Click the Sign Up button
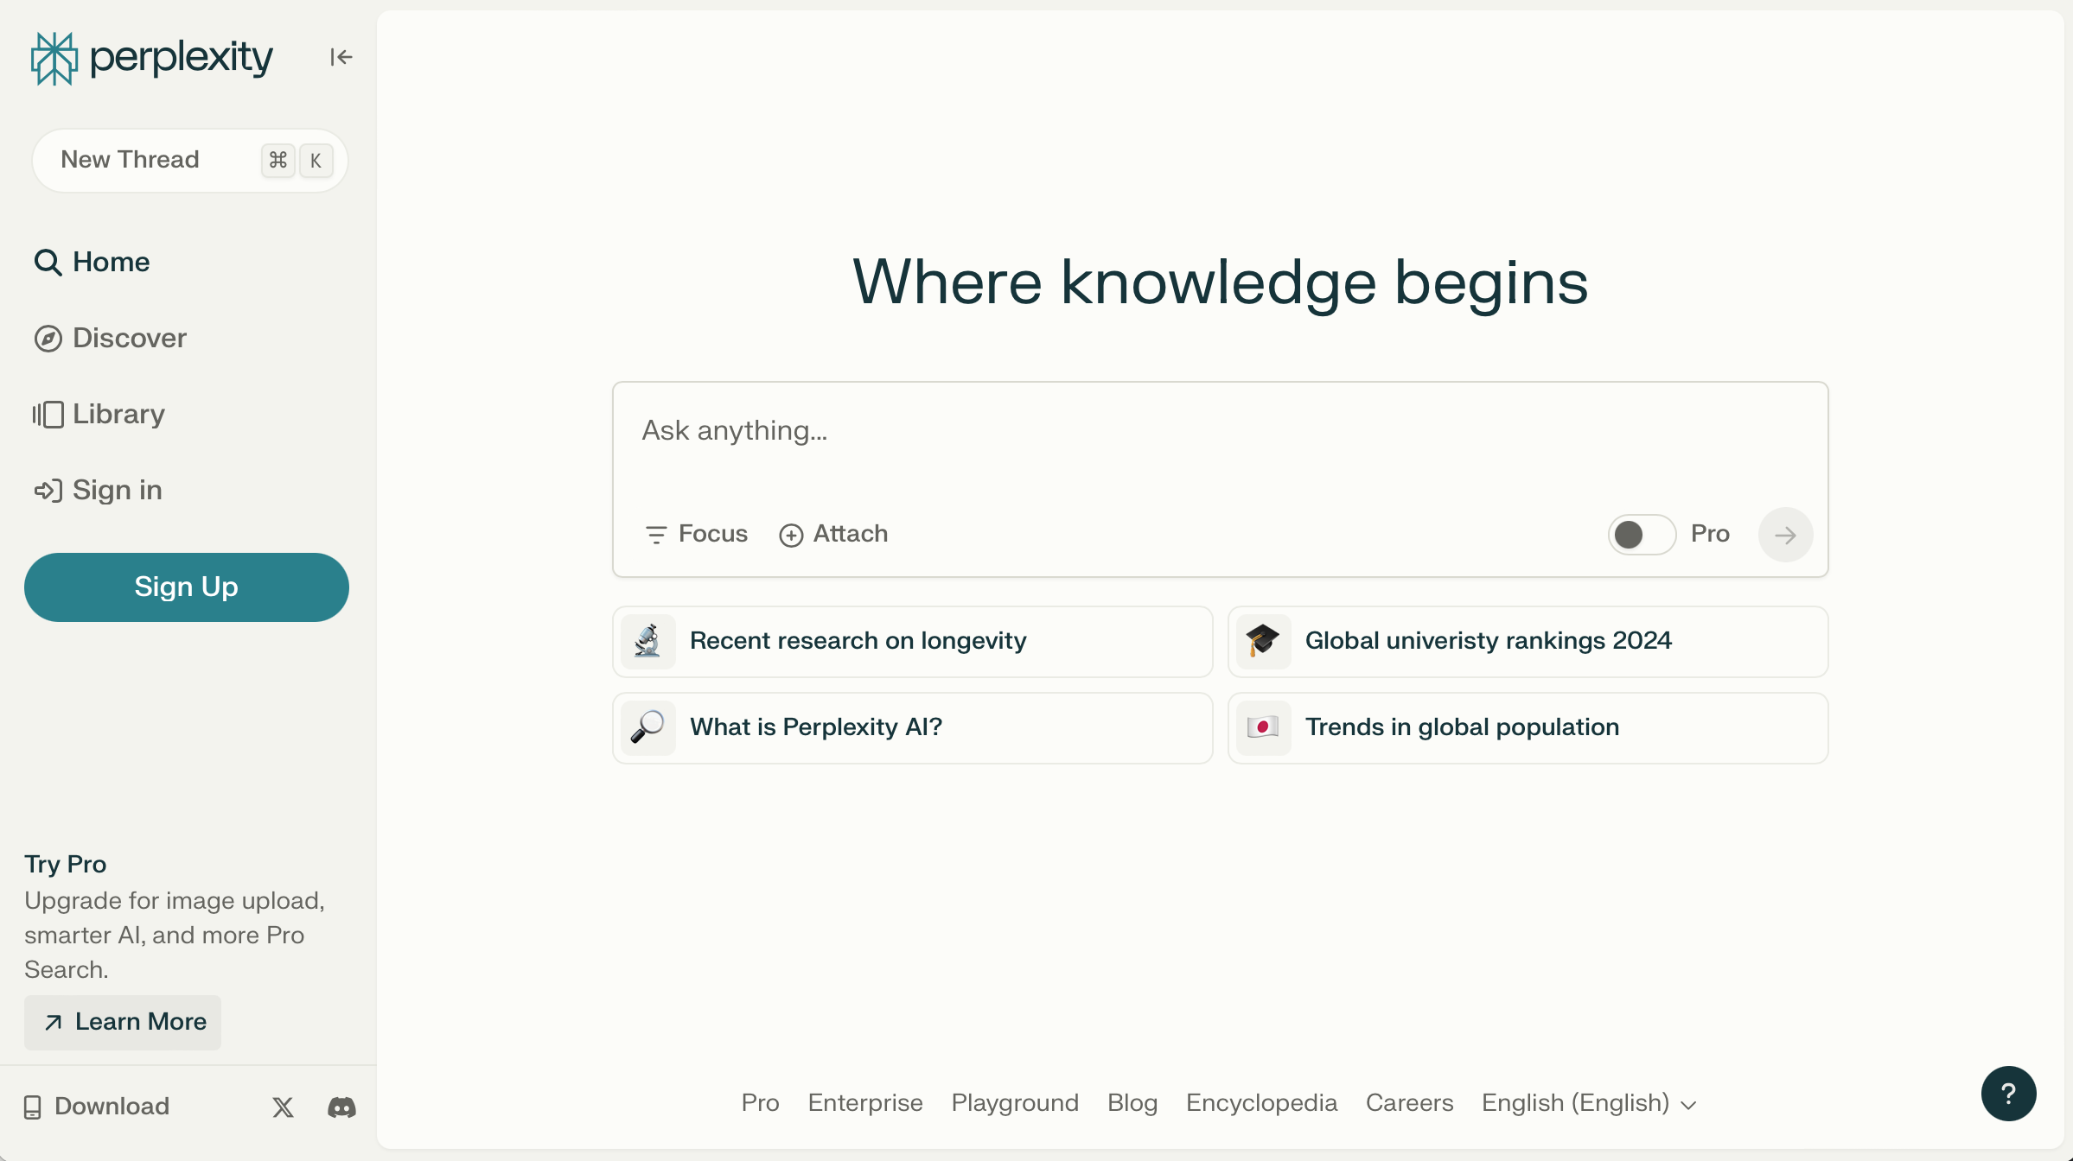This screenshot has width=2073, height=1161. 187,587
